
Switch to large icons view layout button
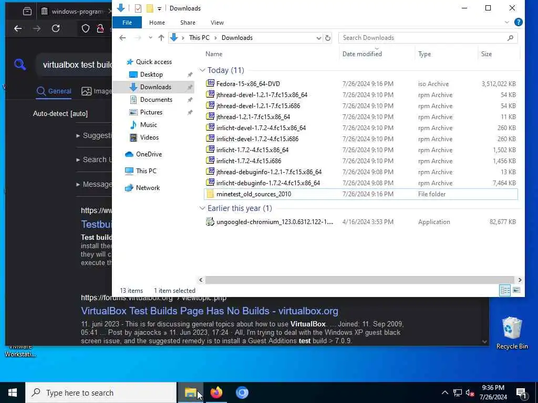[x=516, y=290]
